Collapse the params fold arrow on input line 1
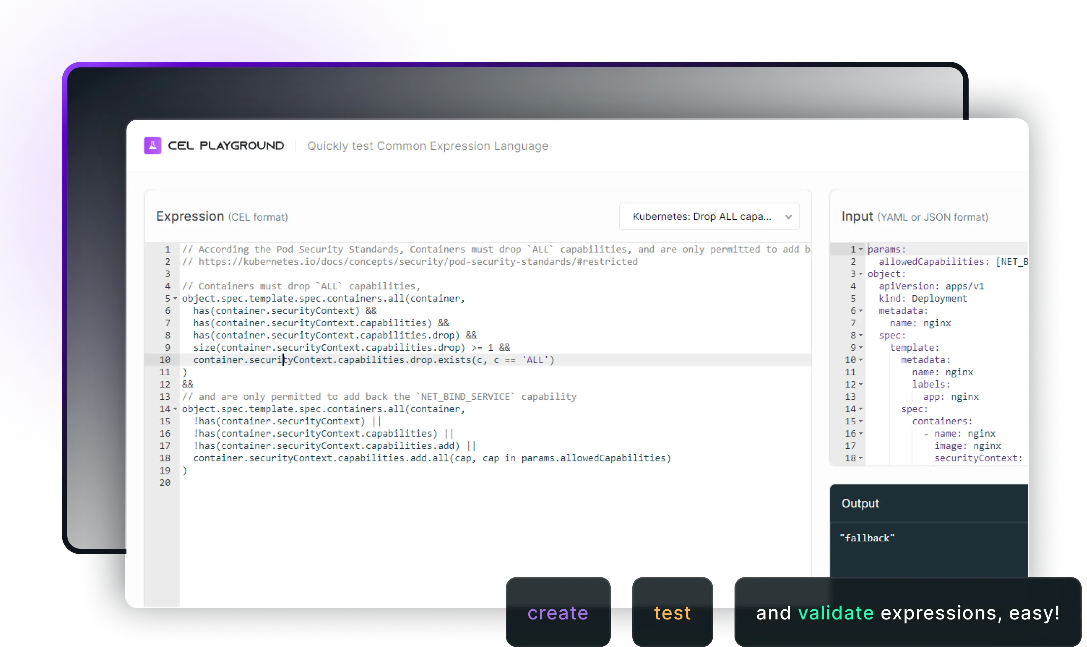Image resolution: width=1087 pixels, height=647 pixels. pos(861,250)
